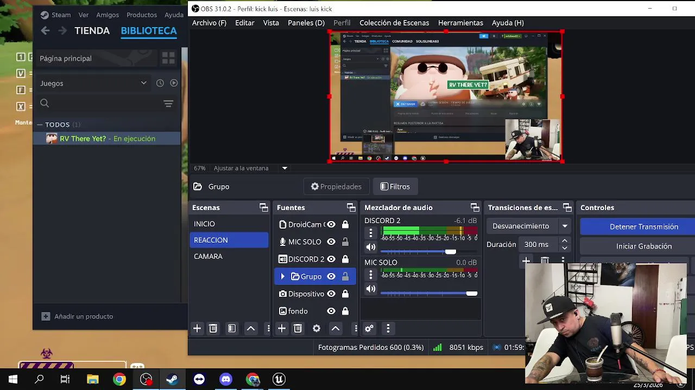Collapse the TODOS category in Steam library

(x=40, y=125)
